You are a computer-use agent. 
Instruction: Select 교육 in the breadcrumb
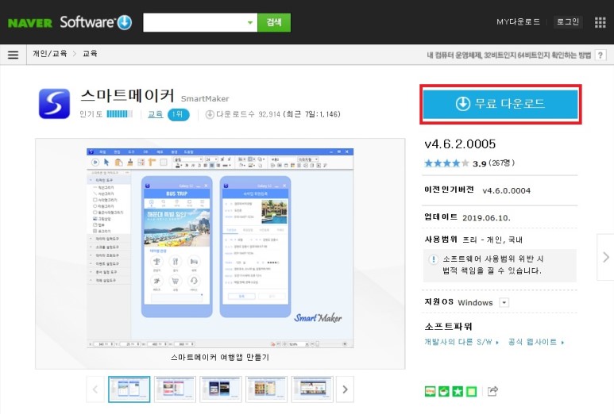coord(90,54)
